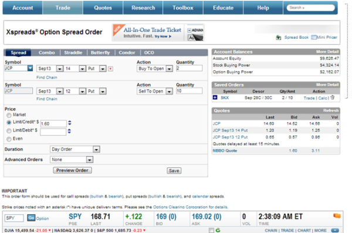This screenshot has width=352, height=233.
Task: Switch to the Combo tab
Action: 47,53
